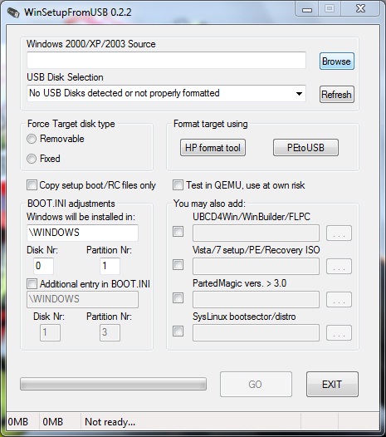Click the Vista/7 ISO browse ellipsis button

(x=339, y=267)
